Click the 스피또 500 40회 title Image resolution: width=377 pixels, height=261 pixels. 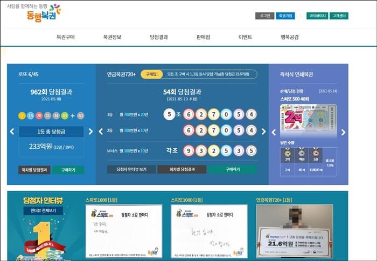[x=295, y=99]
